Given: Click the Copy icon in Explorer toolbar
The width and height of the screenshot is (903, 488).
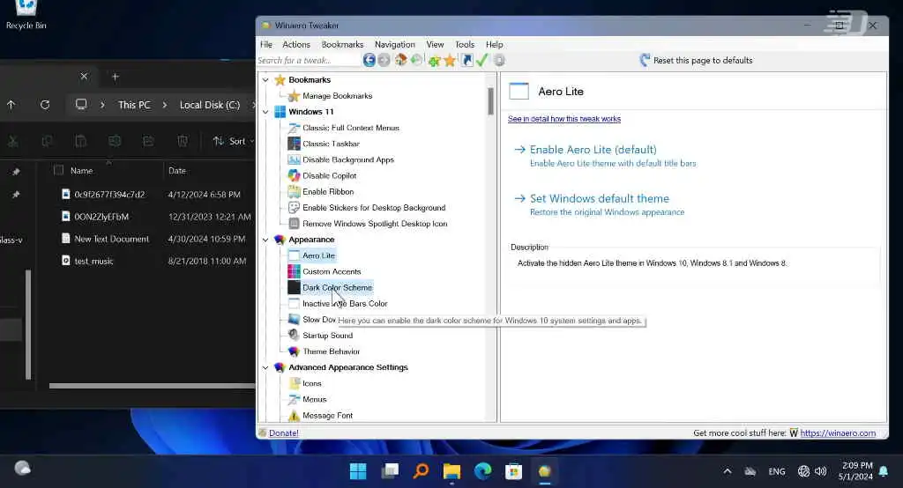Looking at the screenshot, I should coord(48,141).
